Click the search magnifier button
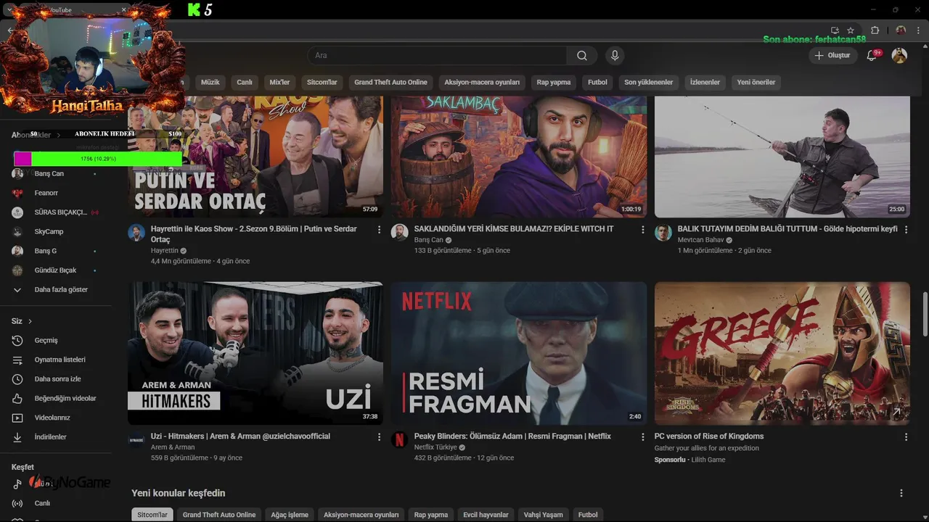 (582, 56)
